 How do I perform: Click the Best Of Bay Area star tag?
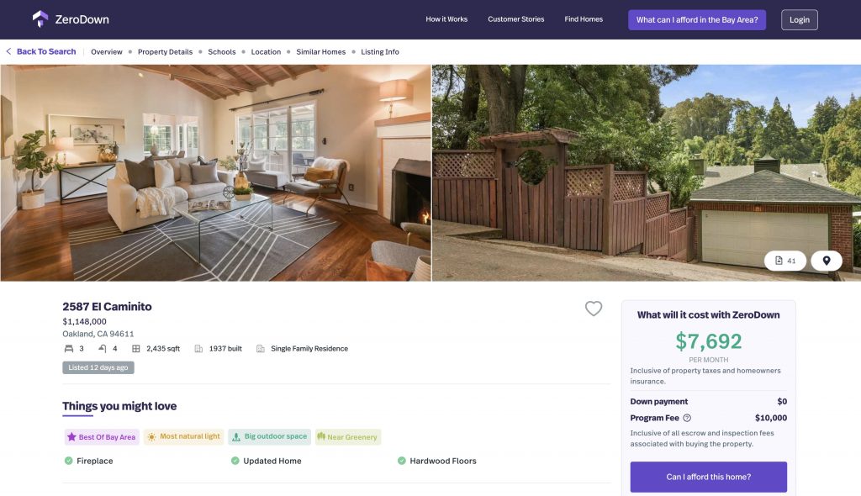pyautogui.click(x=102, y=436)
